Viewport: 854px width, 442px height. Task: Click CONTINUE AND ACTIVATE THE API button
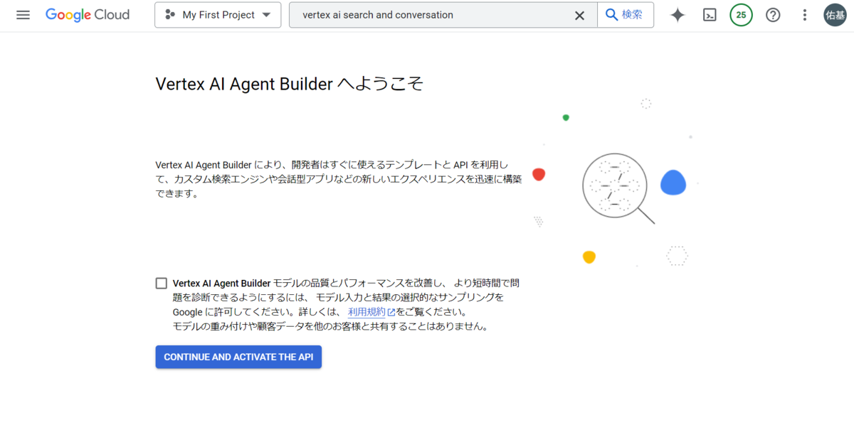pyautogui.click(x=239, y=357)
